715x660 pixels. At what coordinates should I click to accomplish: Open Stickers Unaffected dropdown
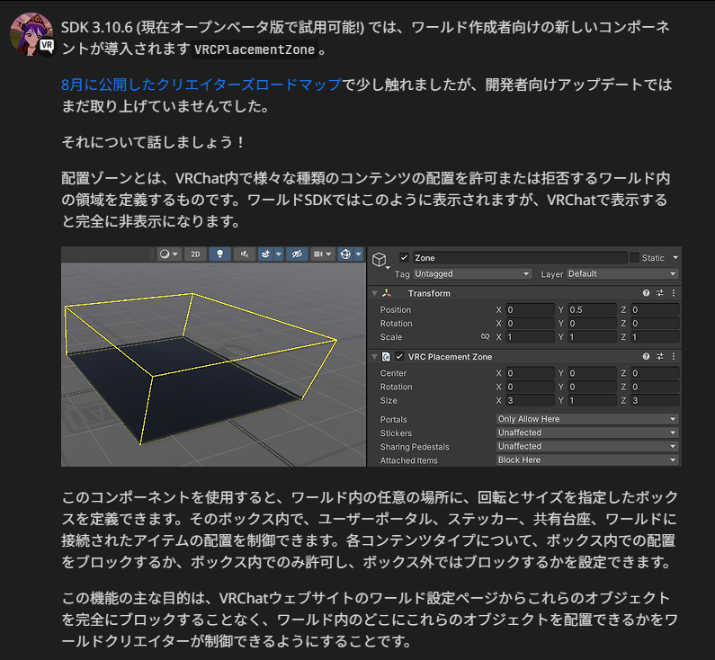[587, 433]
